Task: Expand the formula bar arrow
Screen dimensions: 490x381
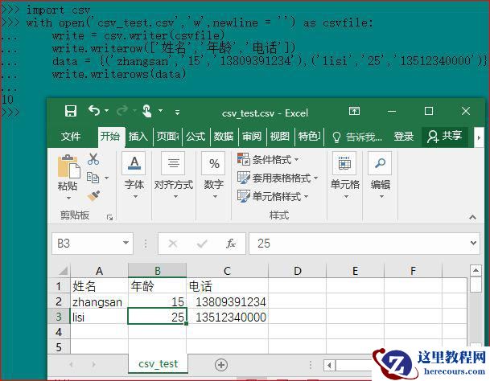Action: click(x=473, y=243)
